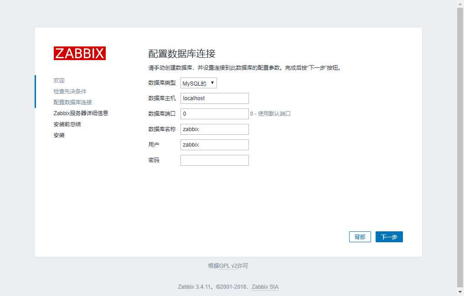Open the database type dropdown MySQL
Image resolution: width=464 pixels, height=296 pixels.
coord(199,83)
